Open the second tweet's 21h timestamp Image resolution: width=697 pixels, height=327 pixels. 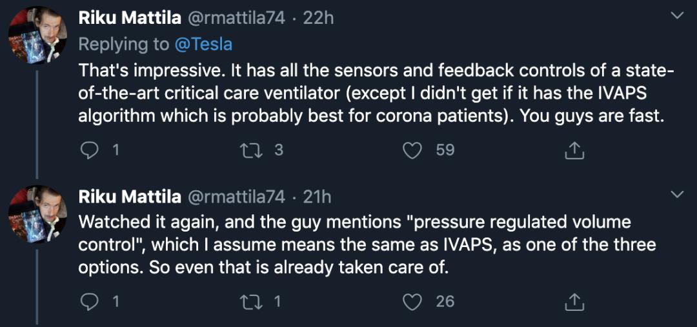coord(317,195)
